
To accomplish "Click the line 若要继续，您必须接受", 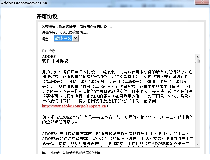I will tap(77, 27).
